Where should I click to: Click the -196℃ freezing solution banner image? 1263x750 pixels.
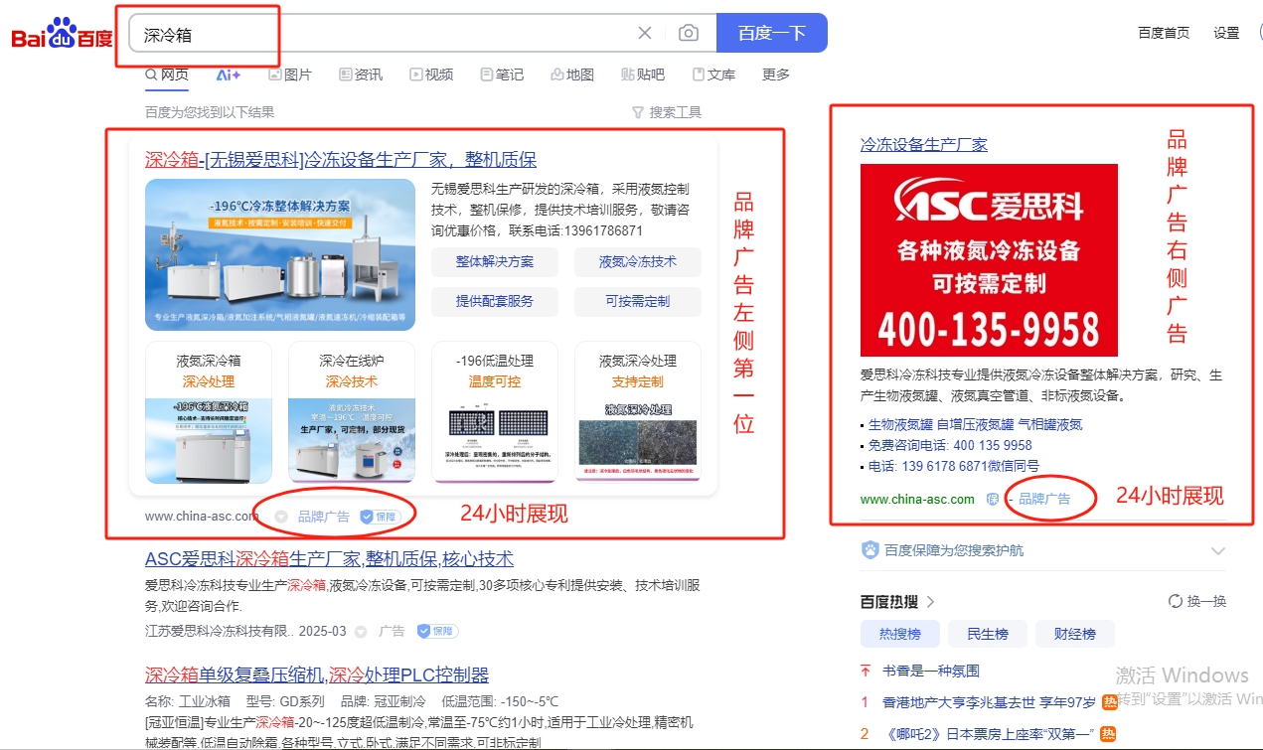(x=280, y=254)
